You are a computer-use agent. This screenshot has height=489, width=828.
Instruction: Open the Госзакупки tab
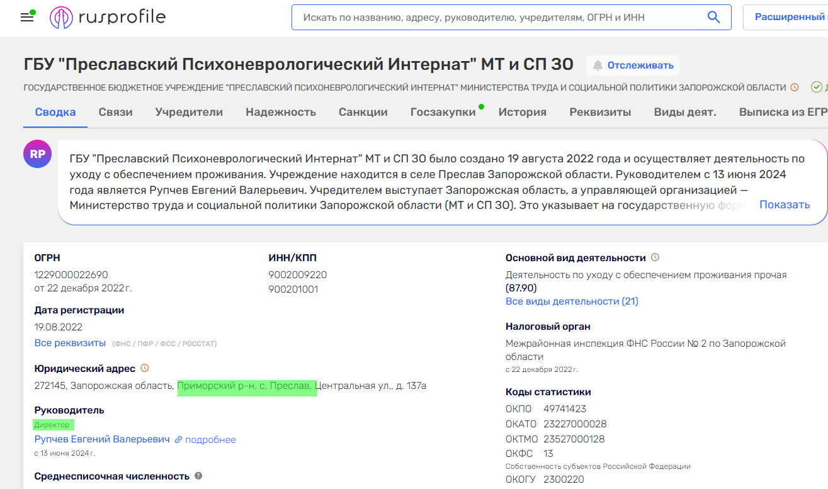443,113
